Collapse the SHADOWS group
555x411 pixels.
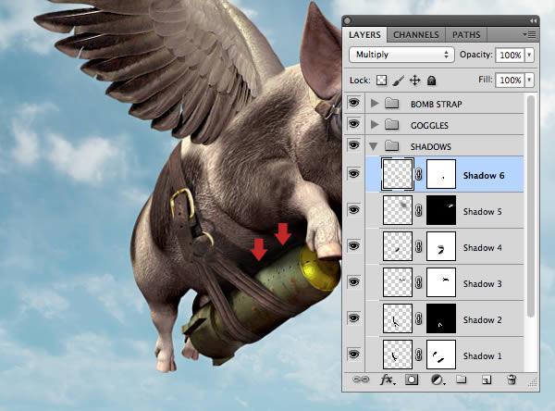point(373,146)
